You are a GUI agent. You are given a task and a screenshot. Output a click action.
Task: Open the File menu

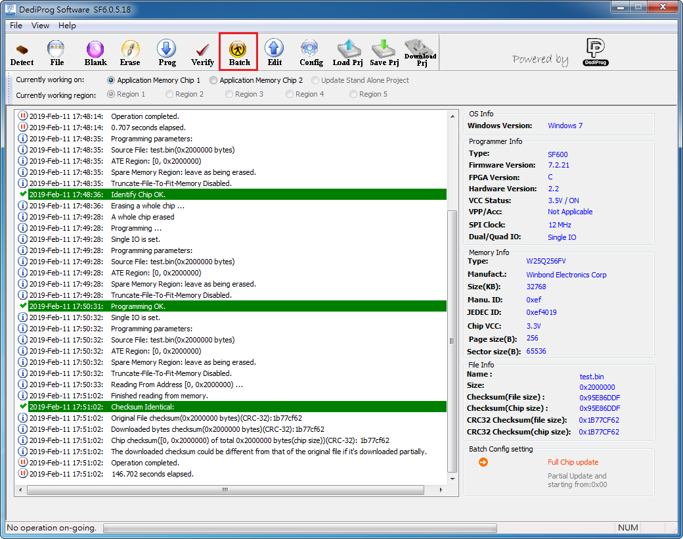15,26
